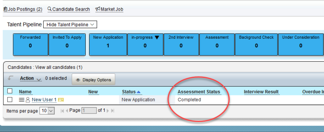
Task: Click the yellow profile card icon
Action: 61,100
